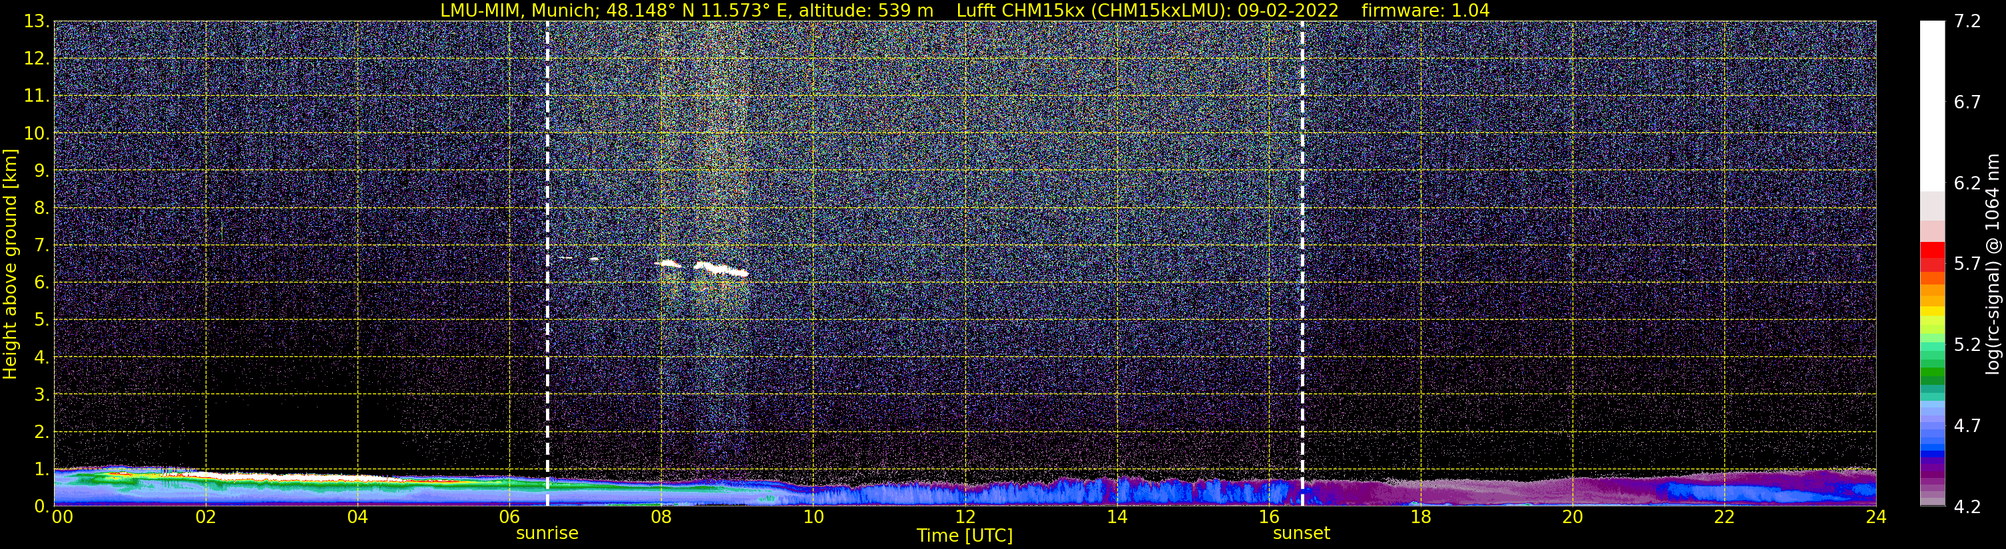
Task: Click the height tick label 7
Action: coord(41,246)
